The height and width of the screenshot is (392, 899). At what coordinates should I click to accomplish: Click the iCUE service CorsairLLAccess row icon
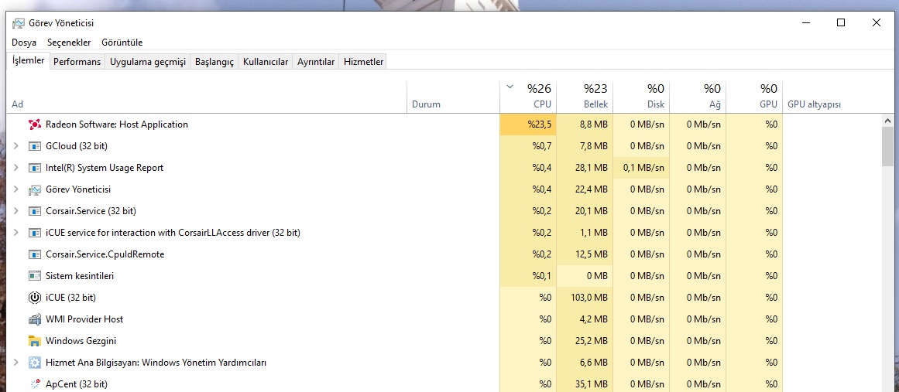click(34, 232)
